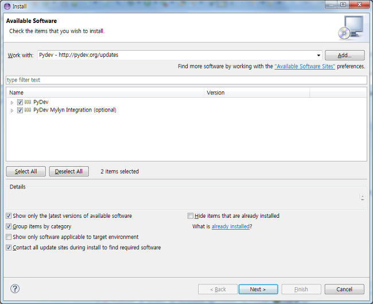373x304 pixels.
Task: Sort by the Version column header
Action: click(x=257, y=93)
